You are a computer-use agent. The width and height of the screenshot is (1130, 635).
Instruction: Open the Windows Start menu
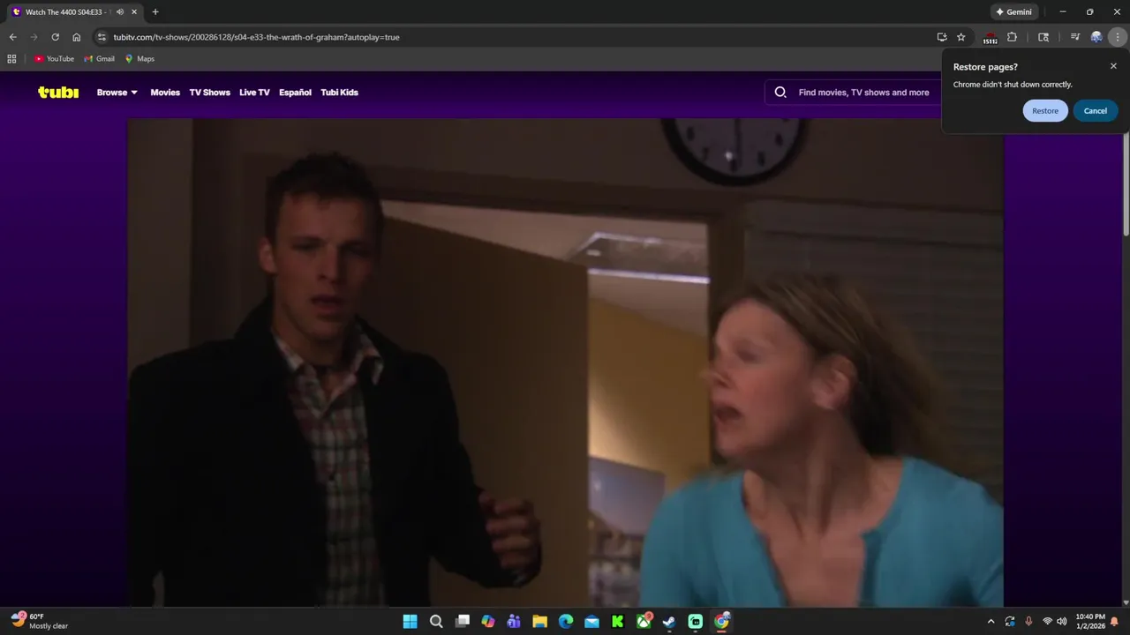(410, 622)
